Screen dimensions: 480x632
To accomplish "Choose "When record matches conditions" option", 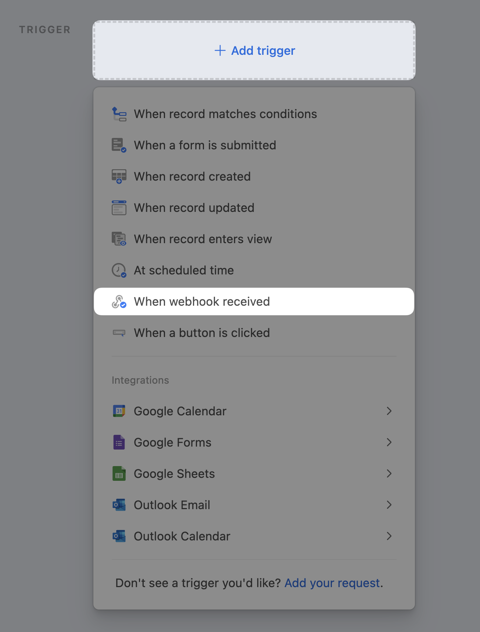I will click(225, 114).
